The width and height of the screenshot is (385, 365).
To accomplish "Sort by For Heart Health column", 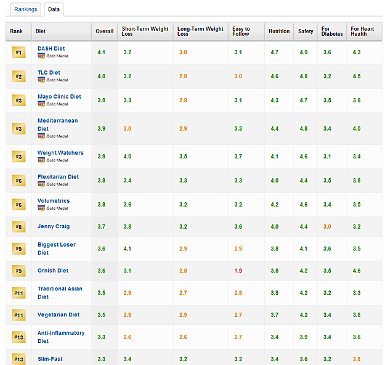I will tap(363, 31).
